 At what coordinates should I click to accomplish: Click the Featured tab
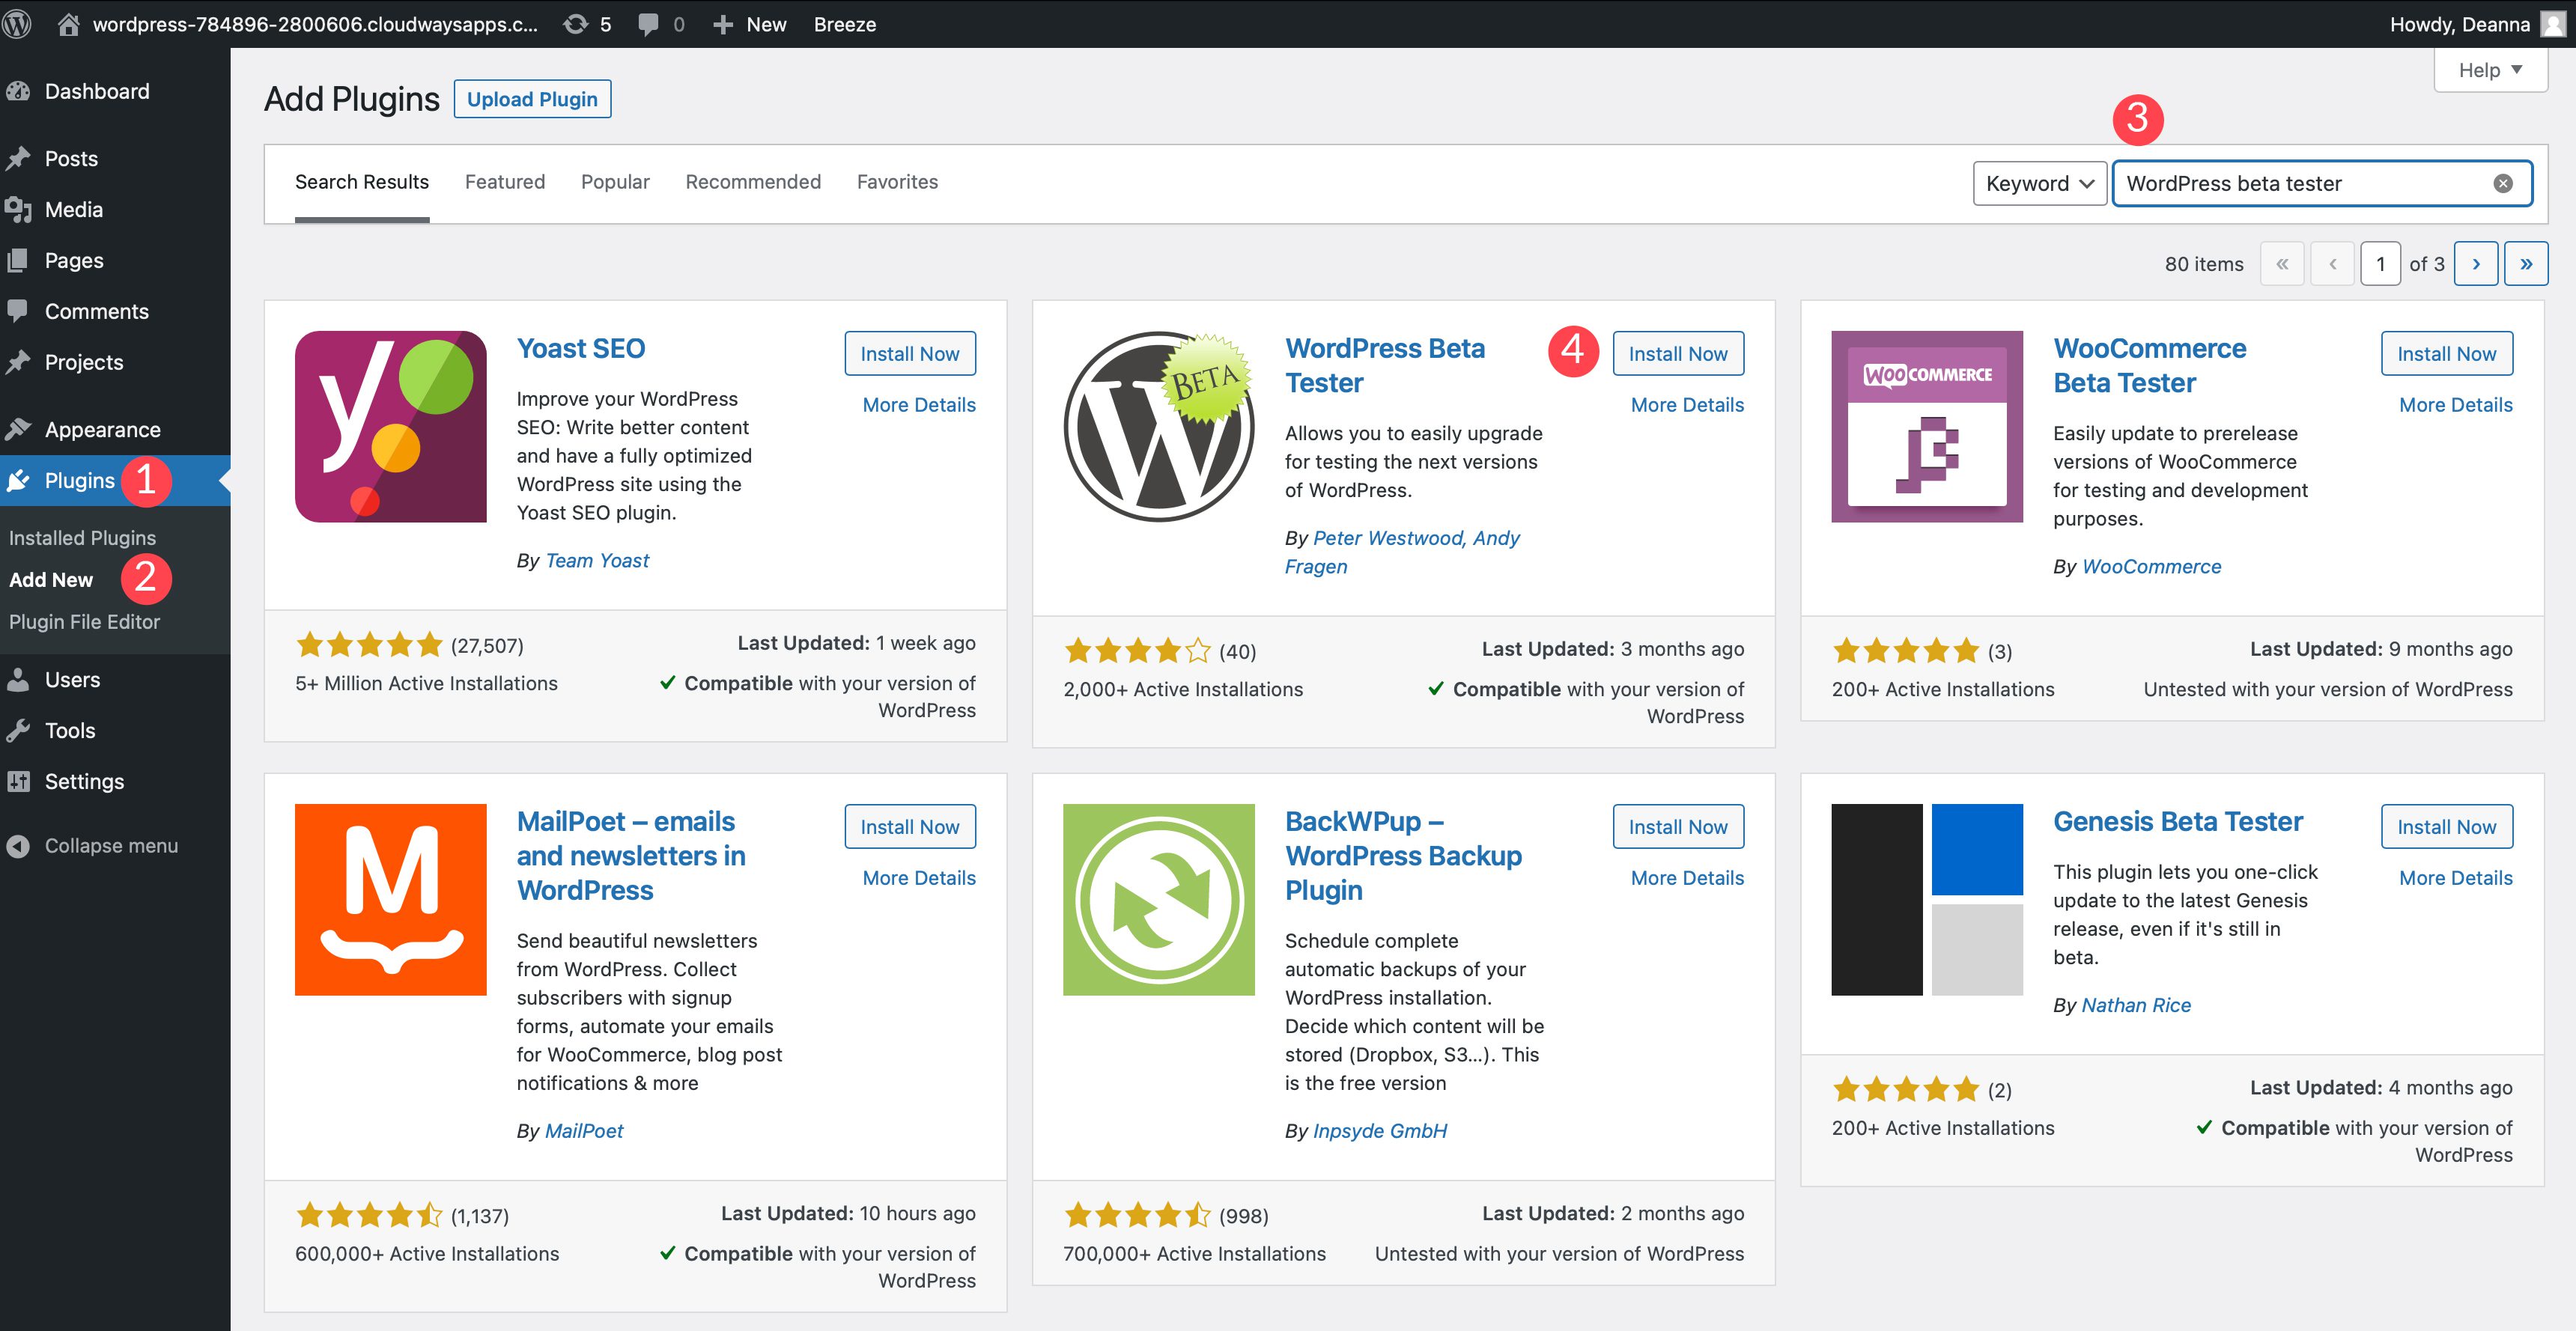(504, 182)
